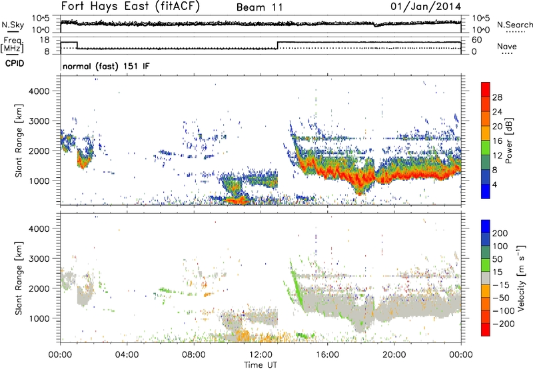Click the '12:00' time axis tick label
This screenshot has height=369, width=533.
click(x=261, y=355)
